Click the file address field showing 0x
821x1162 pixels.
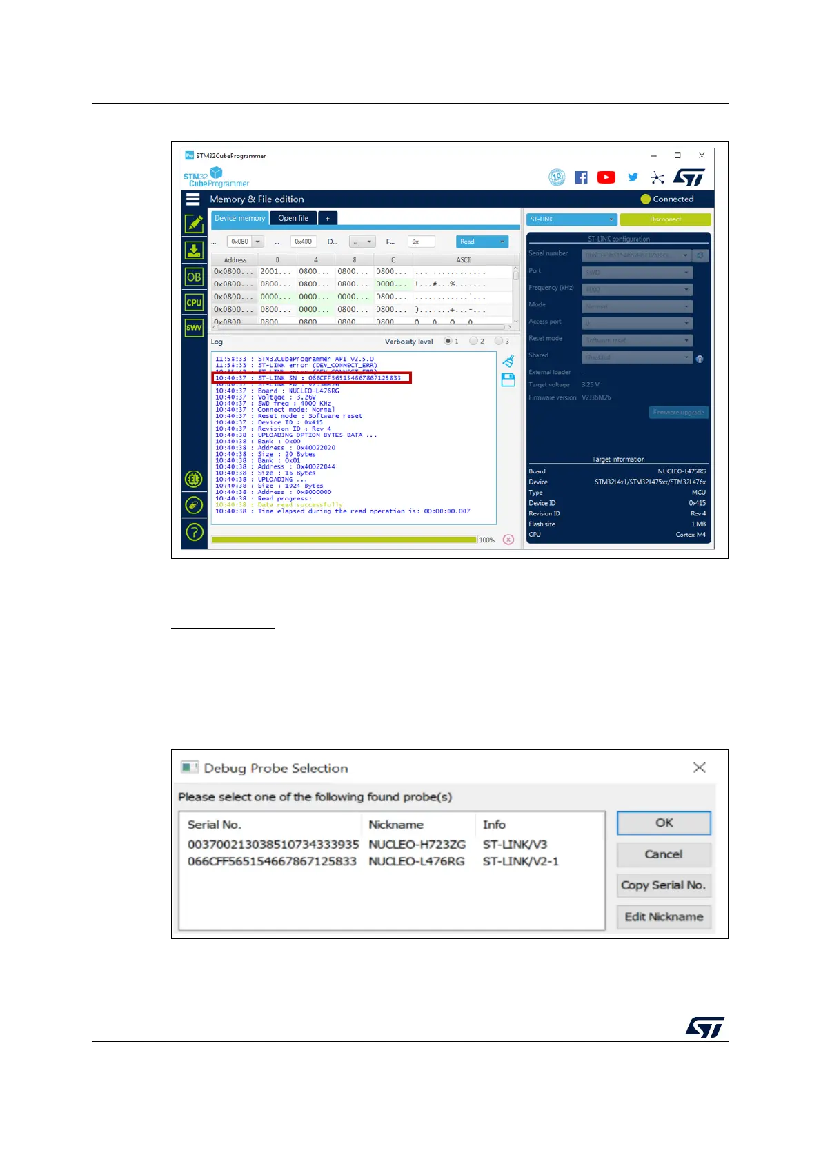point(422,242)
